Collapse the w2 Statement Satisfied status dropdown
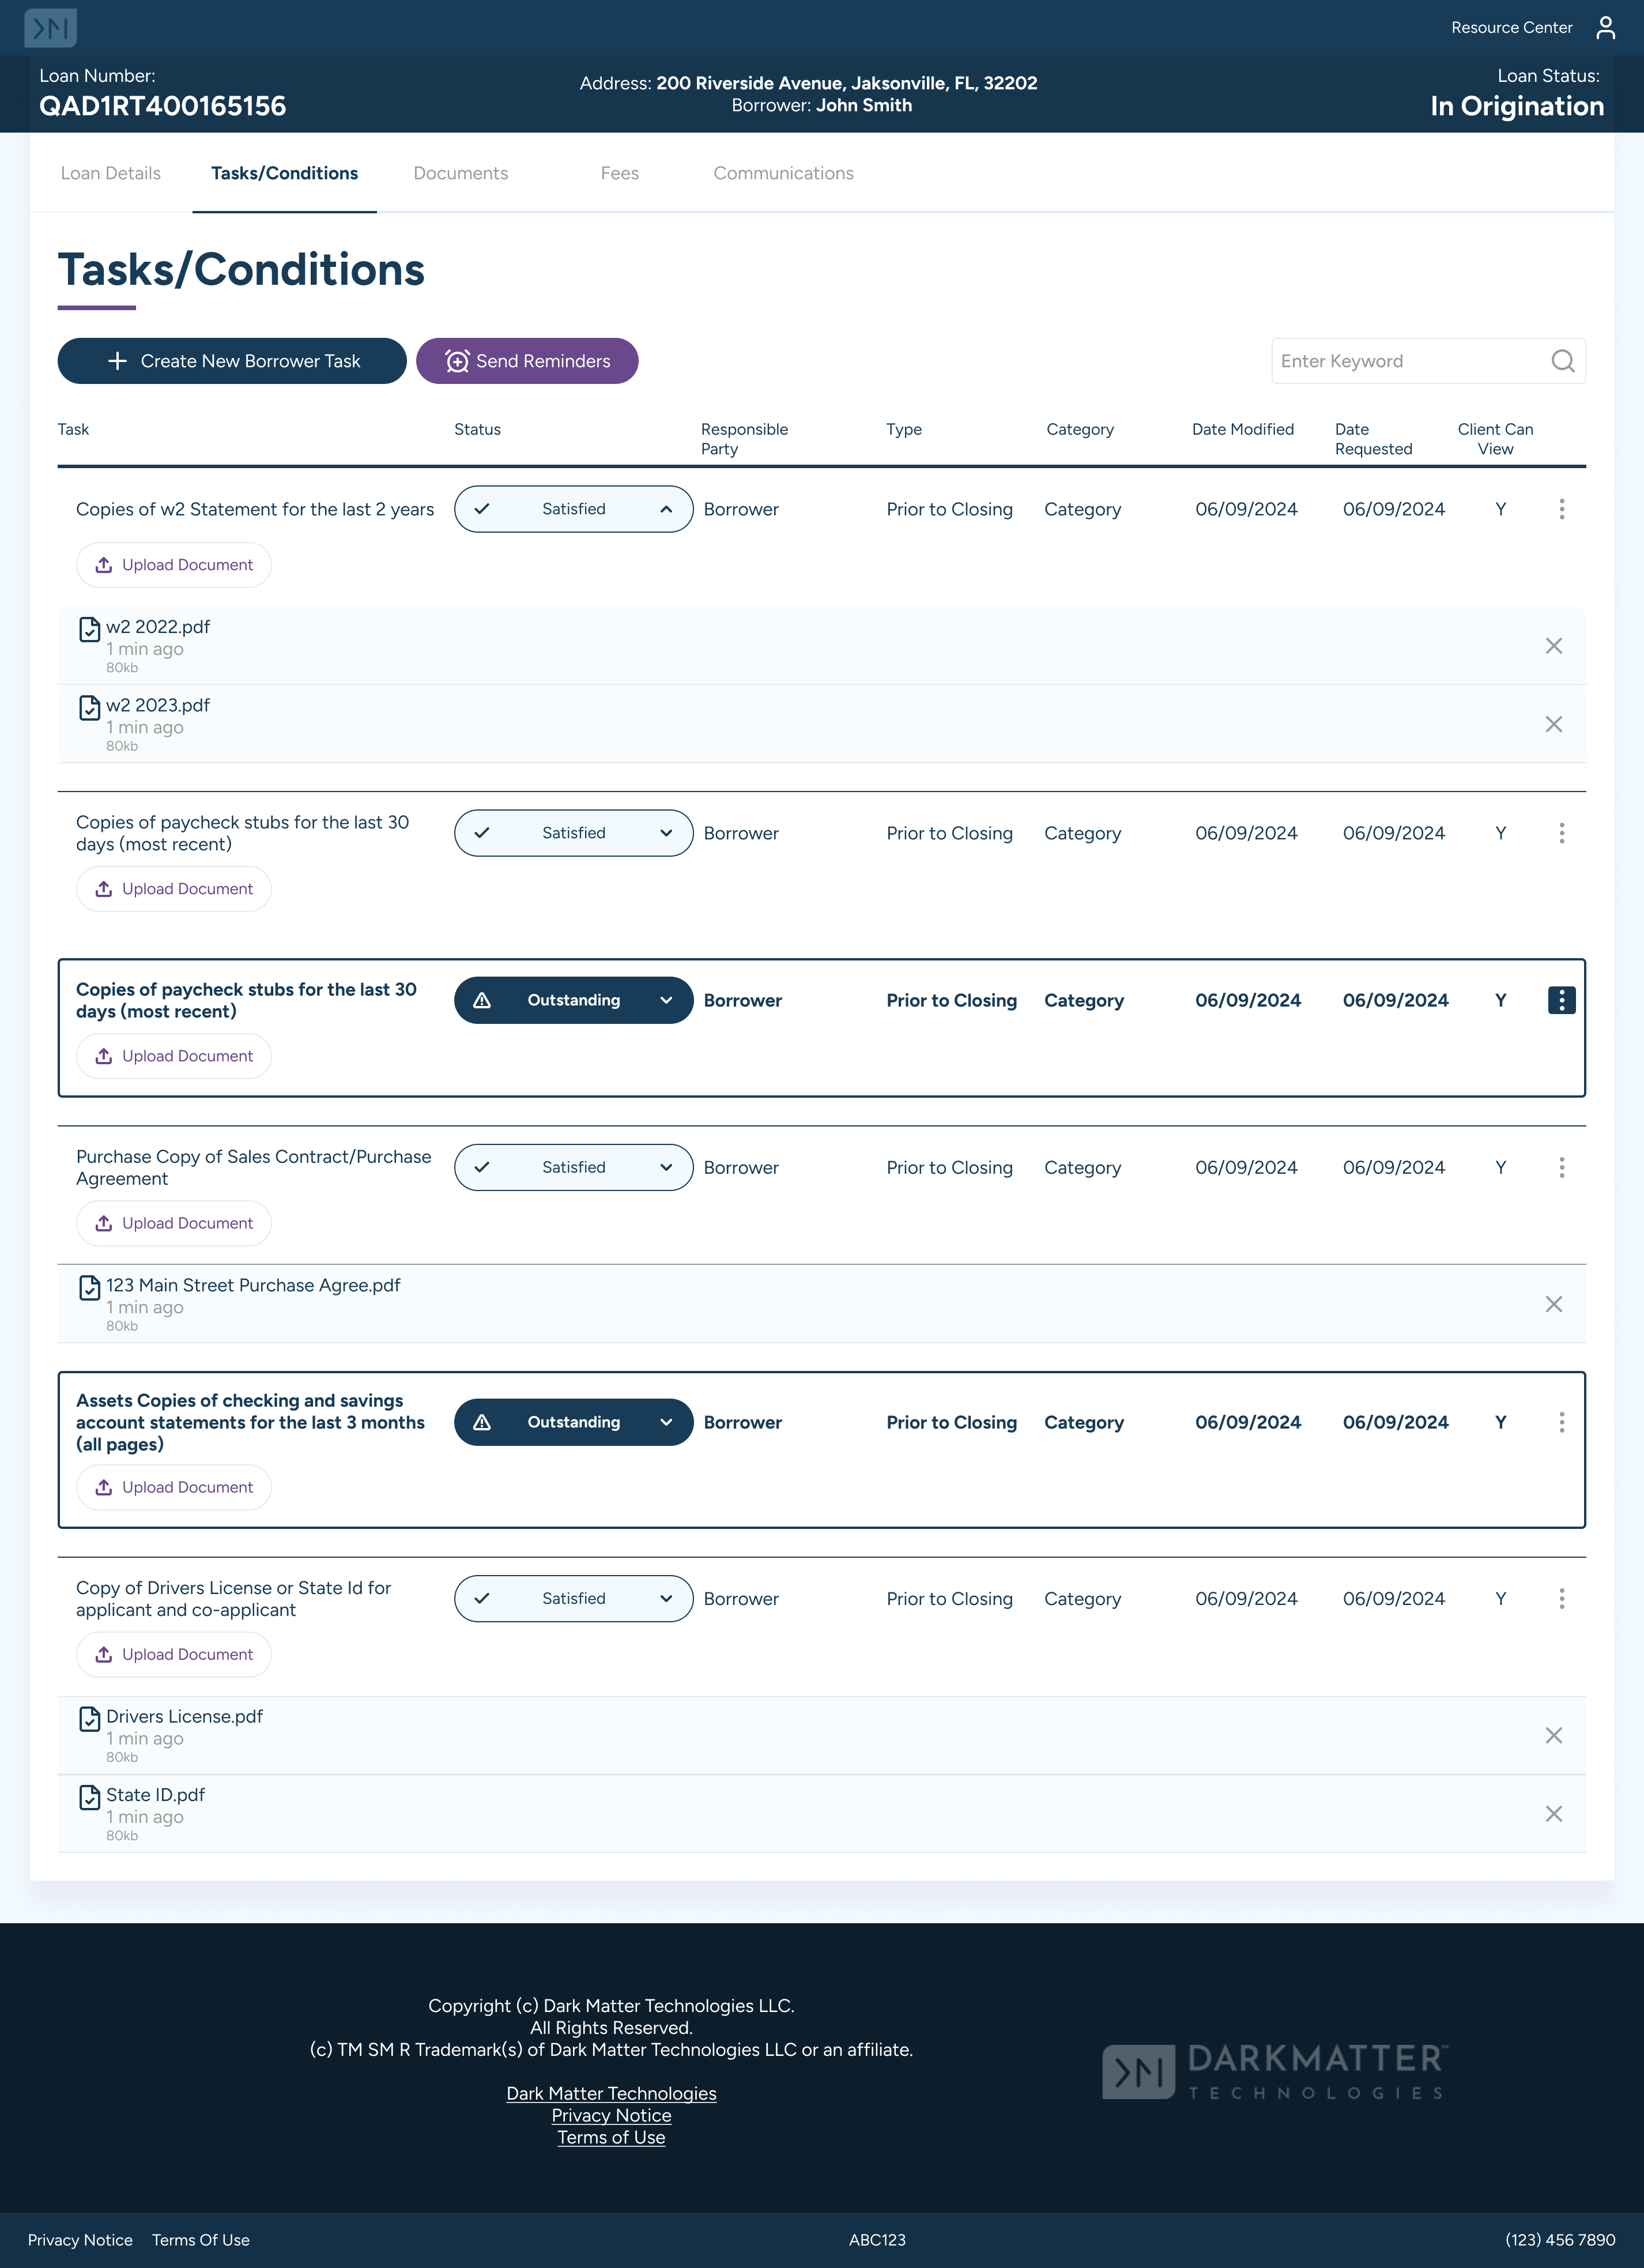 pos(666,509)
